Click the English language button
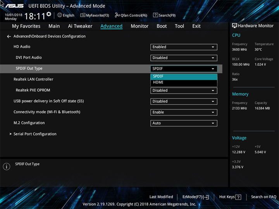Image resolution: width=279 pixels, height=209 pixels. (x=69, y=15)
